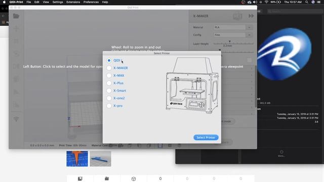Open the QIDI-Print application menu
The width and height of the screenshot is (324, 182).
[16, 2]
